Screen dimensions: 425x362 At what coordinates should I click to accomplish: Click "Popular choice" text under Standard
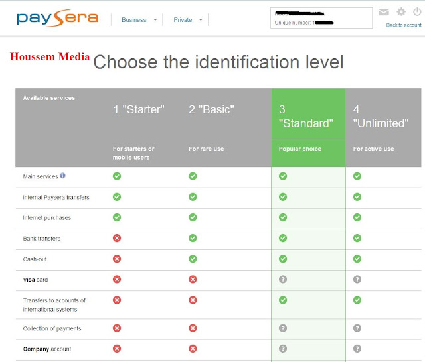pos(300,149)
